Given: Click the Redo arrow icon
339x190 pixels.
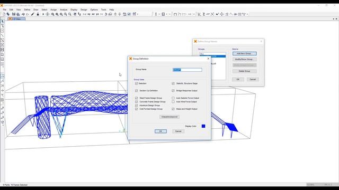Looking at the screenshot, I should click(x=28, y=14).
